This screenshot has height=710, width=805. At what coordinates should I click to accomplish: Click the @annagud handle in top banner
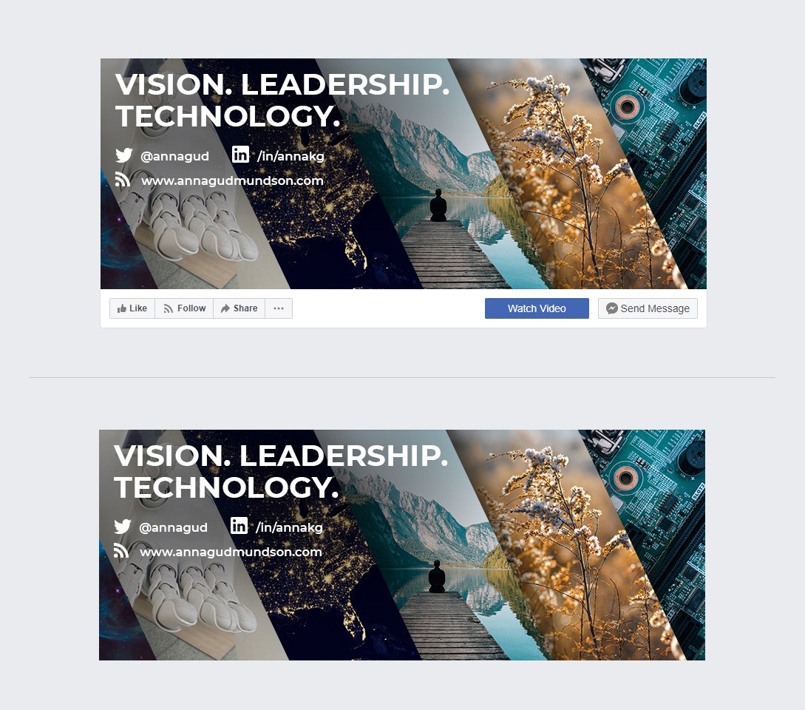click(174, 156)
